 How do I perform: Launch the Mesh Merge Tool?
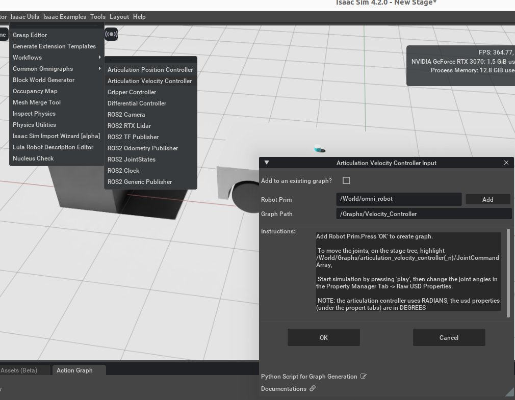tap(57, 102)
